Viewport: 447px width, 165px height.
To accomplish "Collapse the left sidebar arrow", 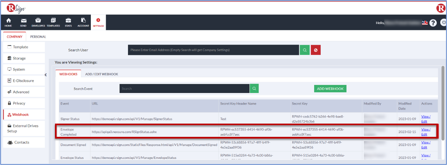I will [46, 75].
